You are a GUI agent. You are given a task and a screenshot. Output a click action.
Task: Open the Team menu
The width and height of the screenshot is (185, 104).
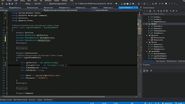[29, 1]
